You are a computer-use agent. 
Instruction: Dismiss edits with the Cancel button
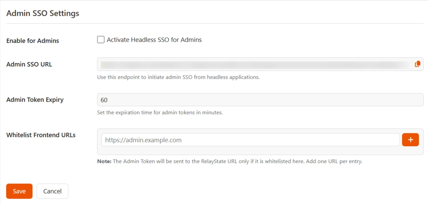pyautogui.click(x=52, y=191)
